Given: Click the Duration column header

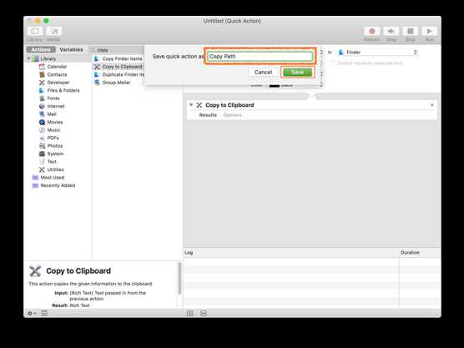Looking at the screenshot, I should 420,252.
